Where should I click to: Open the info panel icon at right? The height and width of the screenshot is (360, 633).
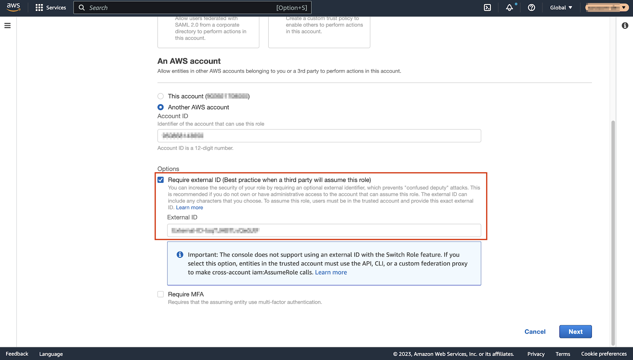point(625,26)
